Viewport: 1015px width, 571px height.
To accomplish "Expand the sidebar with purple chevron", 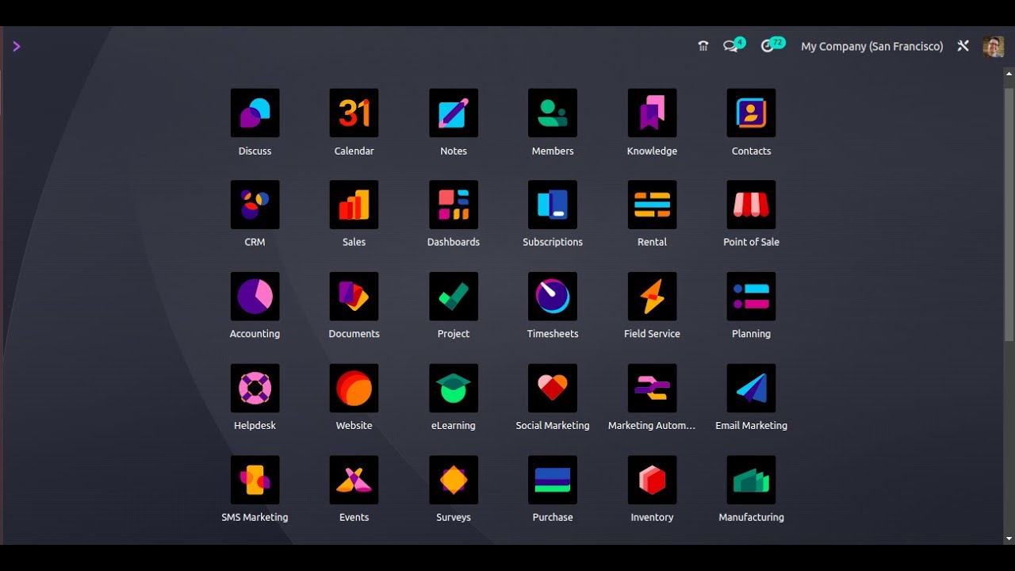I will point(16,47).
